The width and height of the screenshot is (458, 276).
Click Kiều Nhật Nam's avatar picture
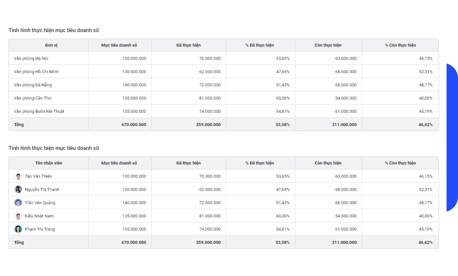pos(18,216)
